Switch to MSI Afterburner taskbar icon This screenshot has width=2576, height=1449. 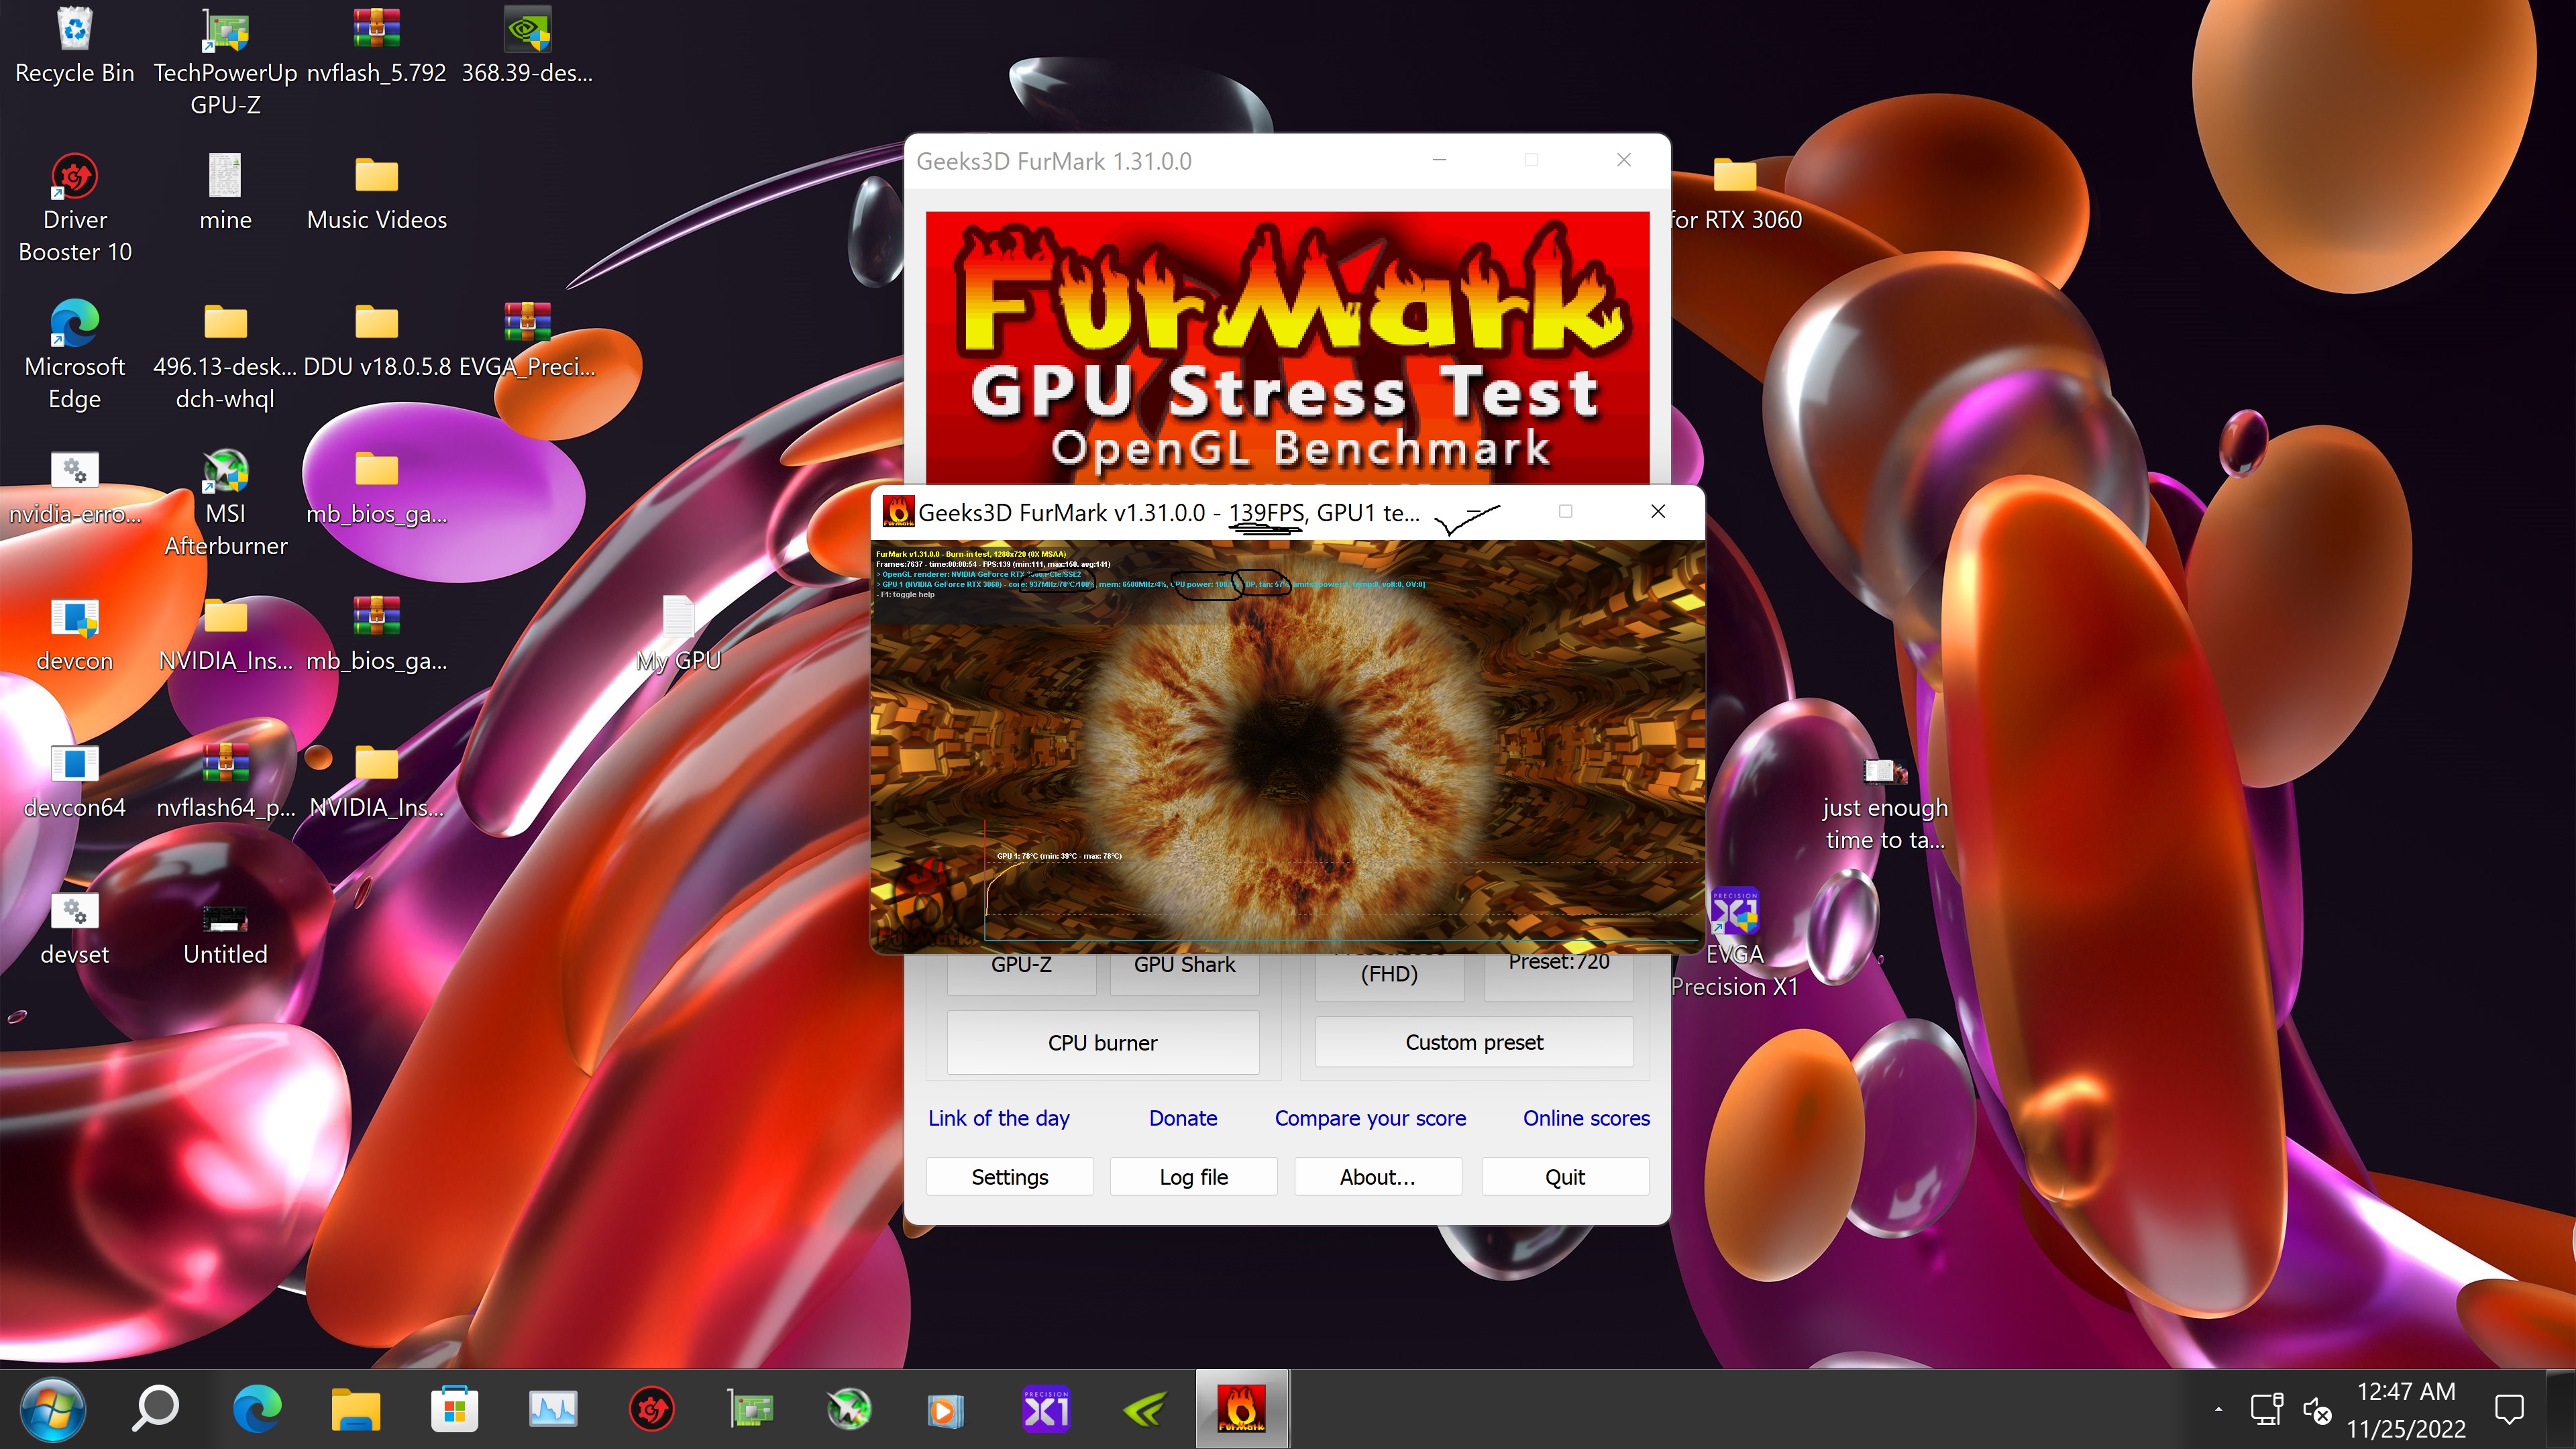848,1409
